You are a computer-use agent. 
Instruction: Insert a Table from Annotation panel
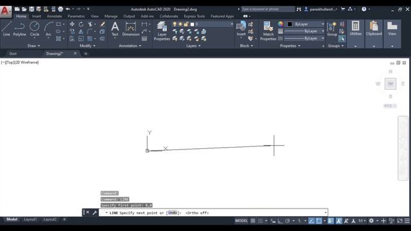[x=144, y=38]
